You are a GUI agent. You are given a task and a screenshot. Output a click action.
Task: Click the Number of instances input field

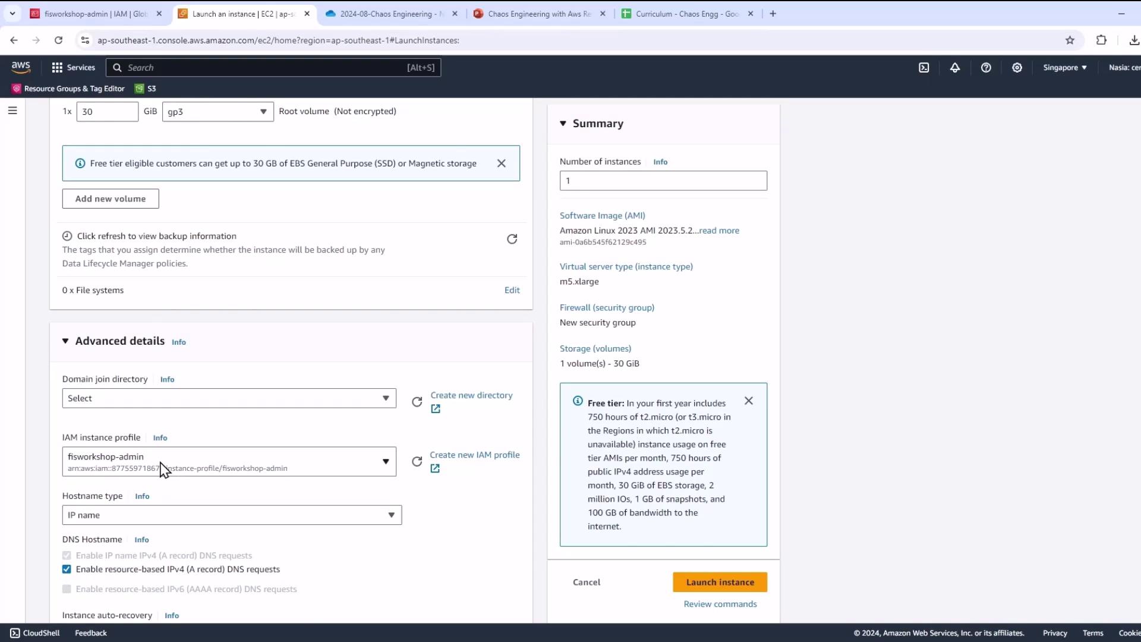click(663, 181)
